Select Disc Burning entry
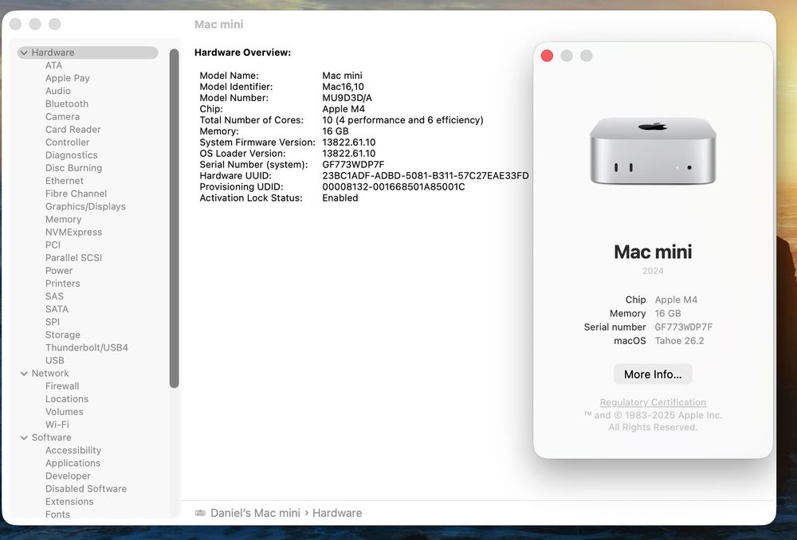797x540 pixels. point(73,167)
